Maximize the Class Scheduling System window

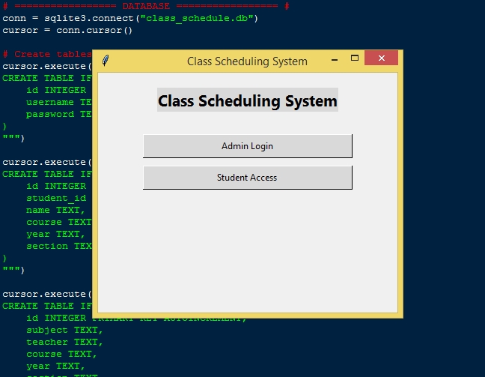point(355,58)
